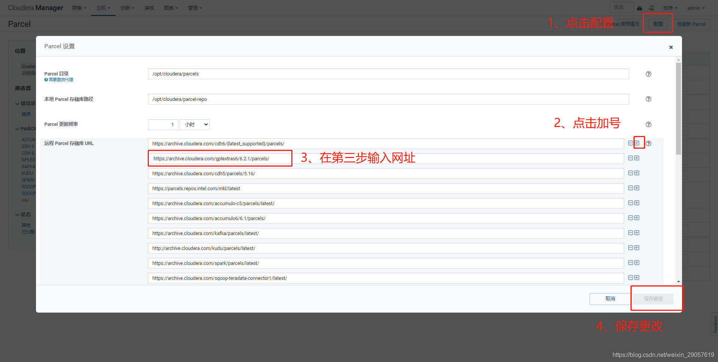
Task: Open the 管理 menu
Action: 195,8
